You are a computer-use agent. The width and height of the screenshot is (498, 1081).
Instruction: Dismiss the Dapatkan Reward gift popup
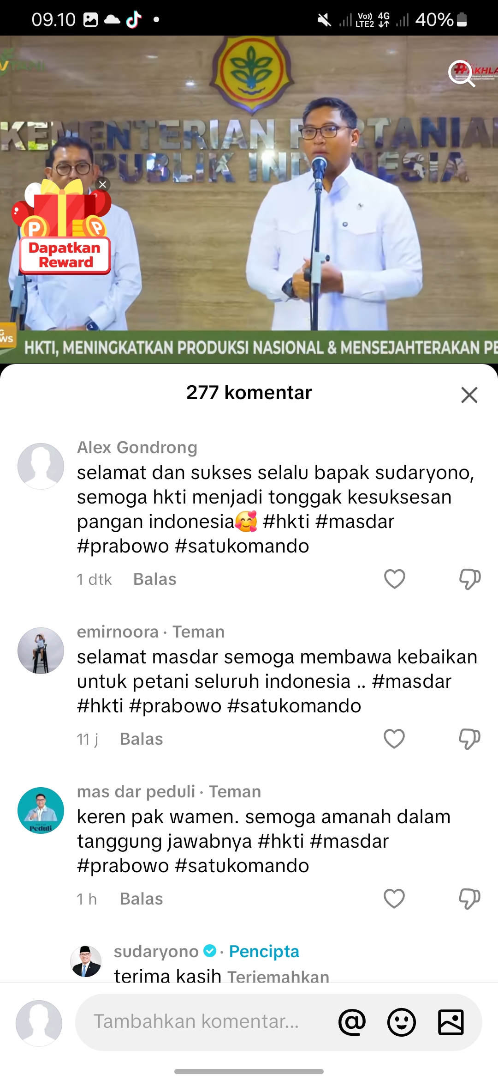[102, 184]
